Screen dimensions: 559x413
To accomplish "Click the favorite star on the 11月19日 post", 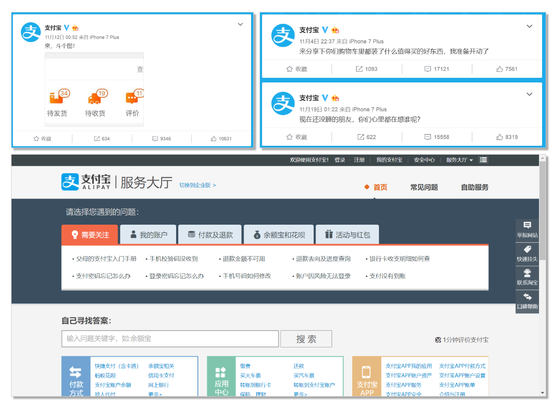I will (x=290, y=137).
